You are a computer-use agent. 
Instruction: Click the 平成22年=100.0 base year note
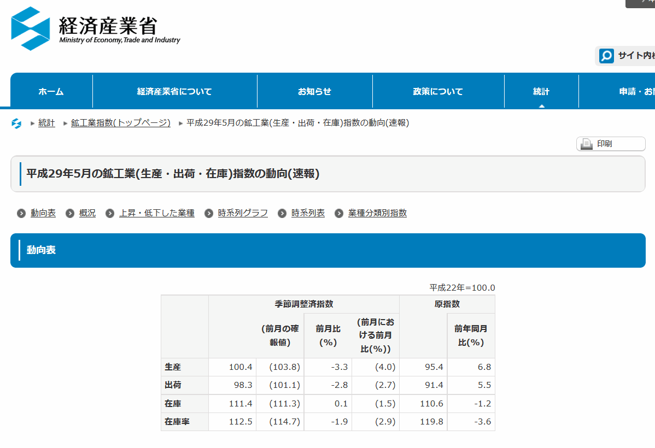(462, 288)
